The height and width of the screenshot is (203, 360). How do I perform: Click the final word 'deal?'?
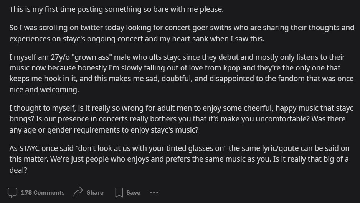18,170
